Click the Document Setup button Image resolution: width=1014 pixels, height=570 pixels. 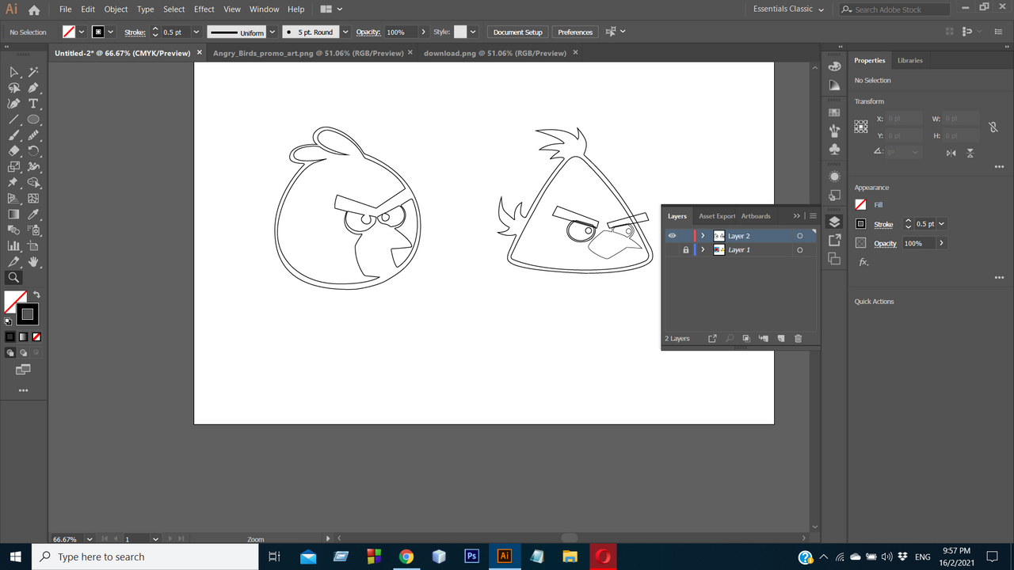click(x=517, y=32)
